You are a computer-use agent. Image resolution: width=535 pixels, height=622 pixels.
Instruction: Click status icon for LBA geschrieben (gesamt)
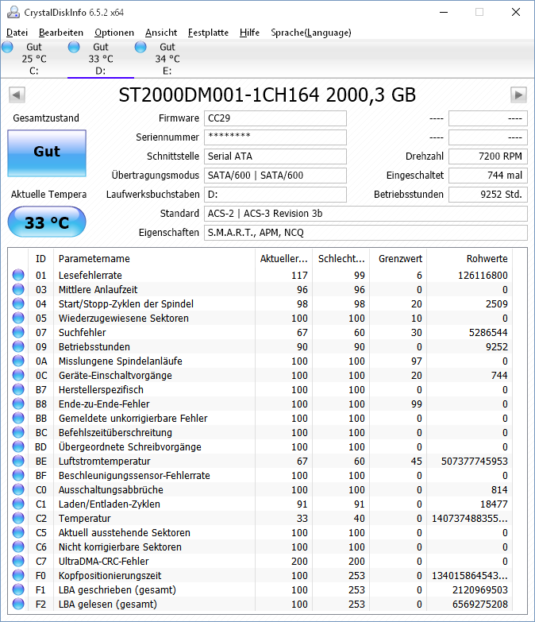coord(18,589)
